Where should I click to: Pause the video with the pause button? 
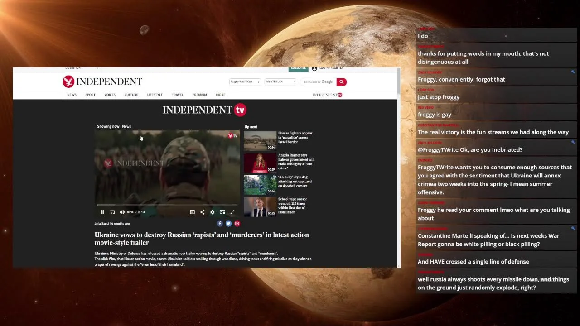pyautogui.click(x=102, y=212)
